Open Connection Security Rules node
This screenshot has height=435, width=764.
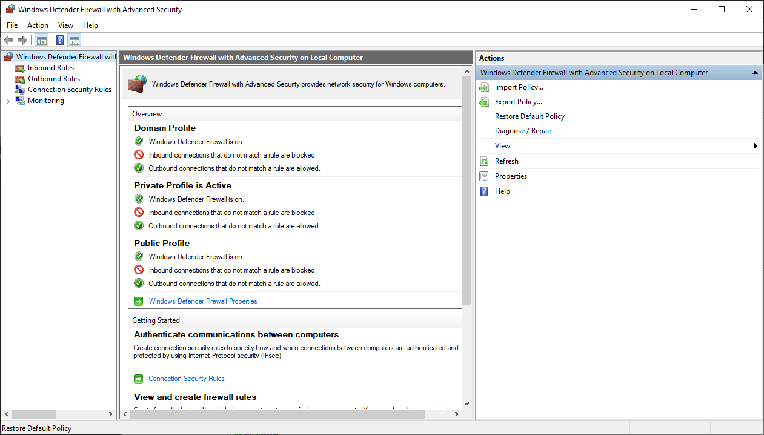click(x=69, y=89)
